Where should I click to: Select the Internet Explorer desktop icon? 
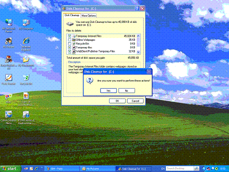[26, 44]
